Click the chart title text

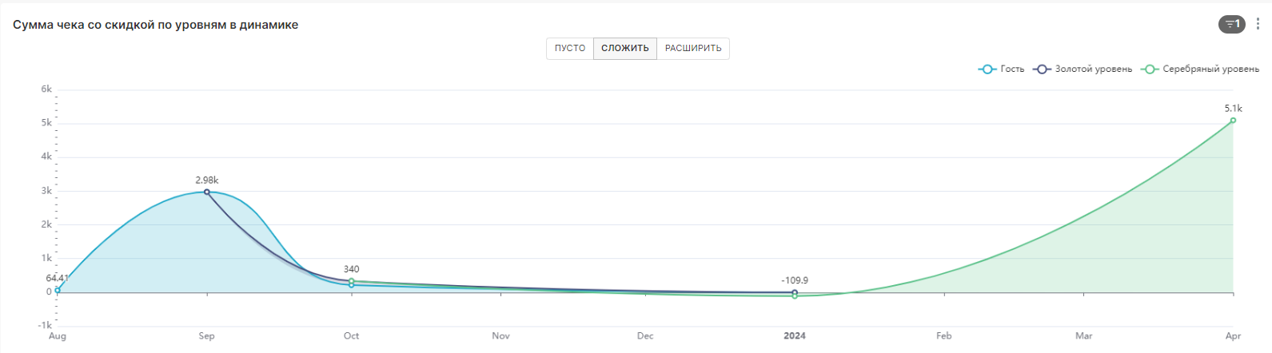pos(156,25)
